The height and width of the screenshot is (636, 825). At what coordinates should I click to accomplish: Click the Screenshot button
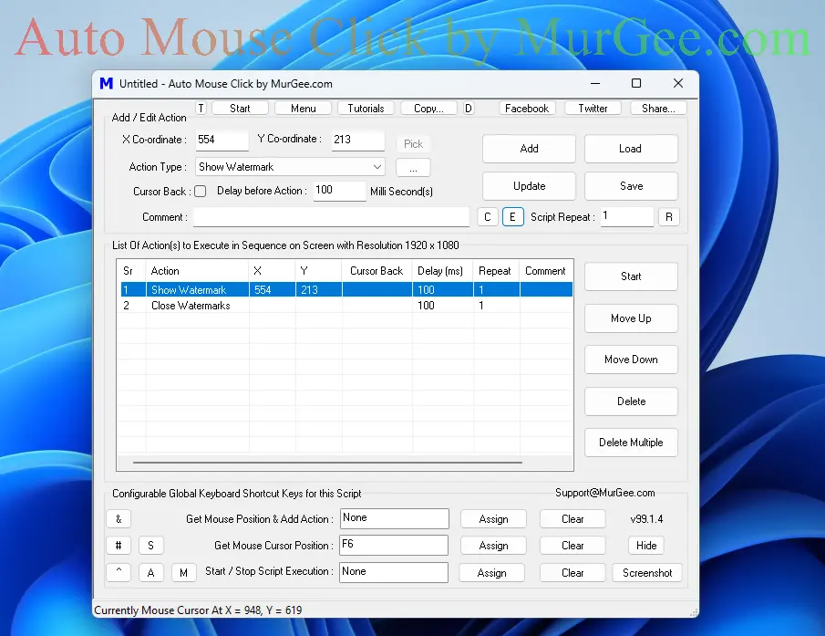click(x=647, y=572)
